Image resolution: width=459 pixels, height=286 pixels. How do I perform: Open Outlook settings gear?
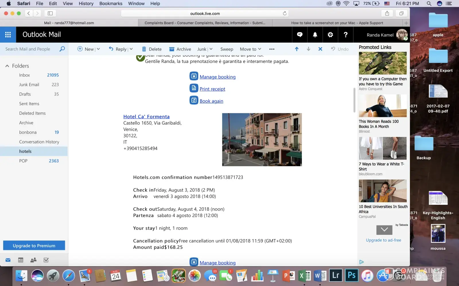pyautogui.click(x=330, y=35)
